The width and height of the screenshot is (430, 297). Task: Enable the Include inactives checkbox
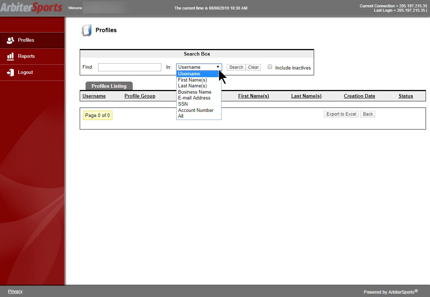coord(270,67)
